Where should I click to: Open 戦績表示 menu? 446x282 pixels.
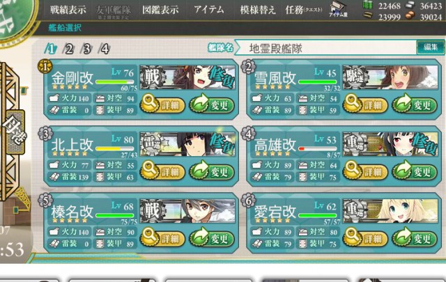click(68, 10)
